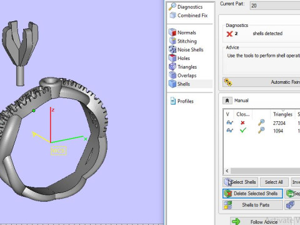
Task: Select the Noise Shells fix page
Action: (x=186, y=49)
